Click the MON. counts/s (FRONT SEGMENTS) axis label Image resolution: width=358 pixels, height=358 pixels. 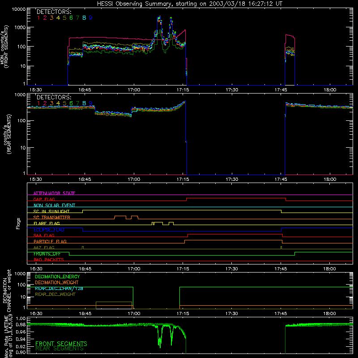[x=4, y=47]
